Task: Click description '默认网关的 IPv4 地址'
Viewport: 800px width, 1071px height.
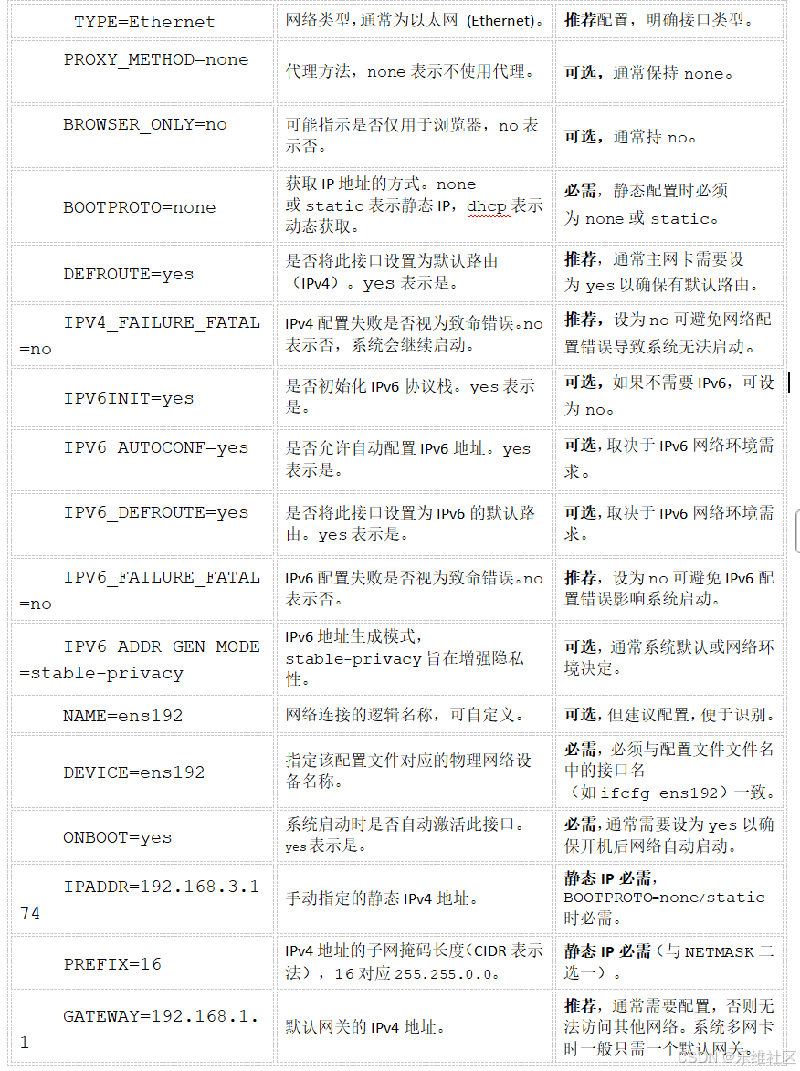Action: pyautogui.click(x=364, y=1027)
